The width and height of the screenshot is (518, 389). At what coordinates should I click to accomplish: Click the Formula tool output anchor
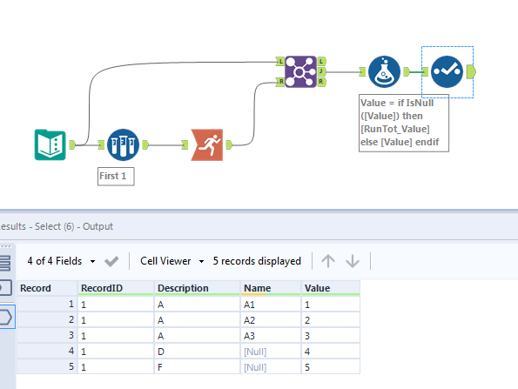407,71
